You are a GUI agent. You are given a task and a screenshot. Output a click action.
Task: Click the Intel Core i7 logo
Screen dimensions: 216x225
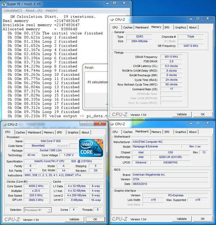91,148
